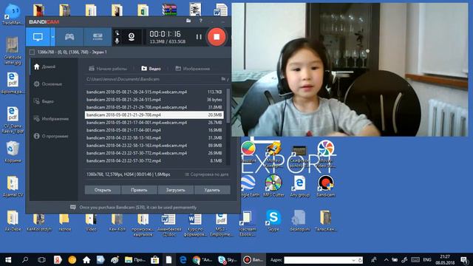Open the raznoe desktop folder
473x266 pixels.
click(64, 222)
